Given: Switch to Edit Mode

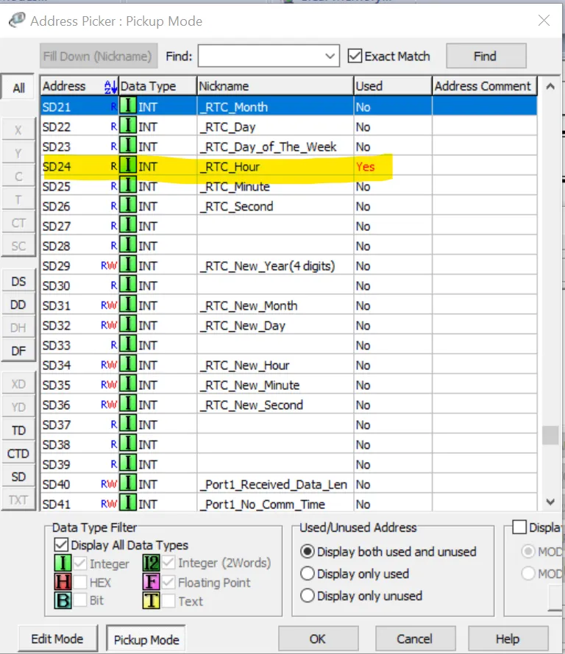Looking at the screenshot, I should pyautogui.click(x=57, y=639).
